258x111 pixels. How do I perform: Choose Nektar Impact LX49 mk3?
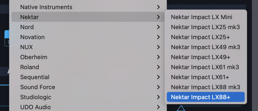(x=205, y=47)
